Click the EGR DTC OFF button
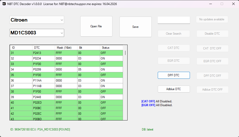Image resolution: width=239 pixels, height=137 pixels. pos(213,61)
